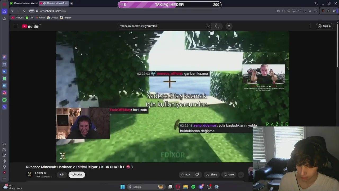Screen dimensions: 339x191
Task: Share the video via Share button
Action: click(211, 175)
